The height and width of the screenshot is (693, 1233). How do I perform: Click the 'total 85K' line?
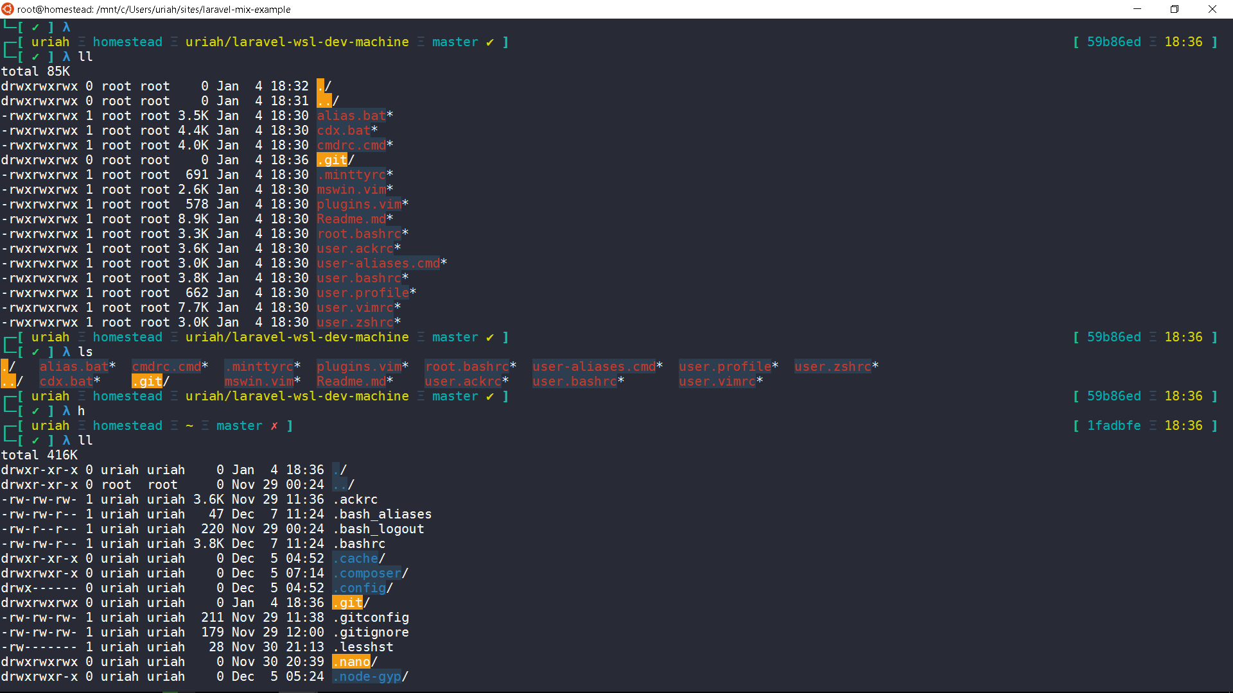[35, 71]
